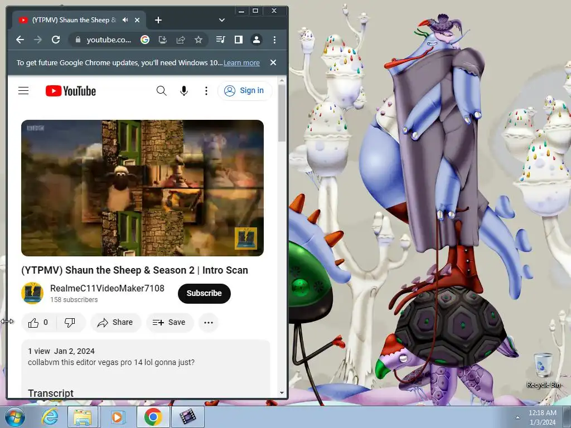Open RealmeC11VideoMaker7108 channel name
571x428 pixels.
tap(107, 288)
